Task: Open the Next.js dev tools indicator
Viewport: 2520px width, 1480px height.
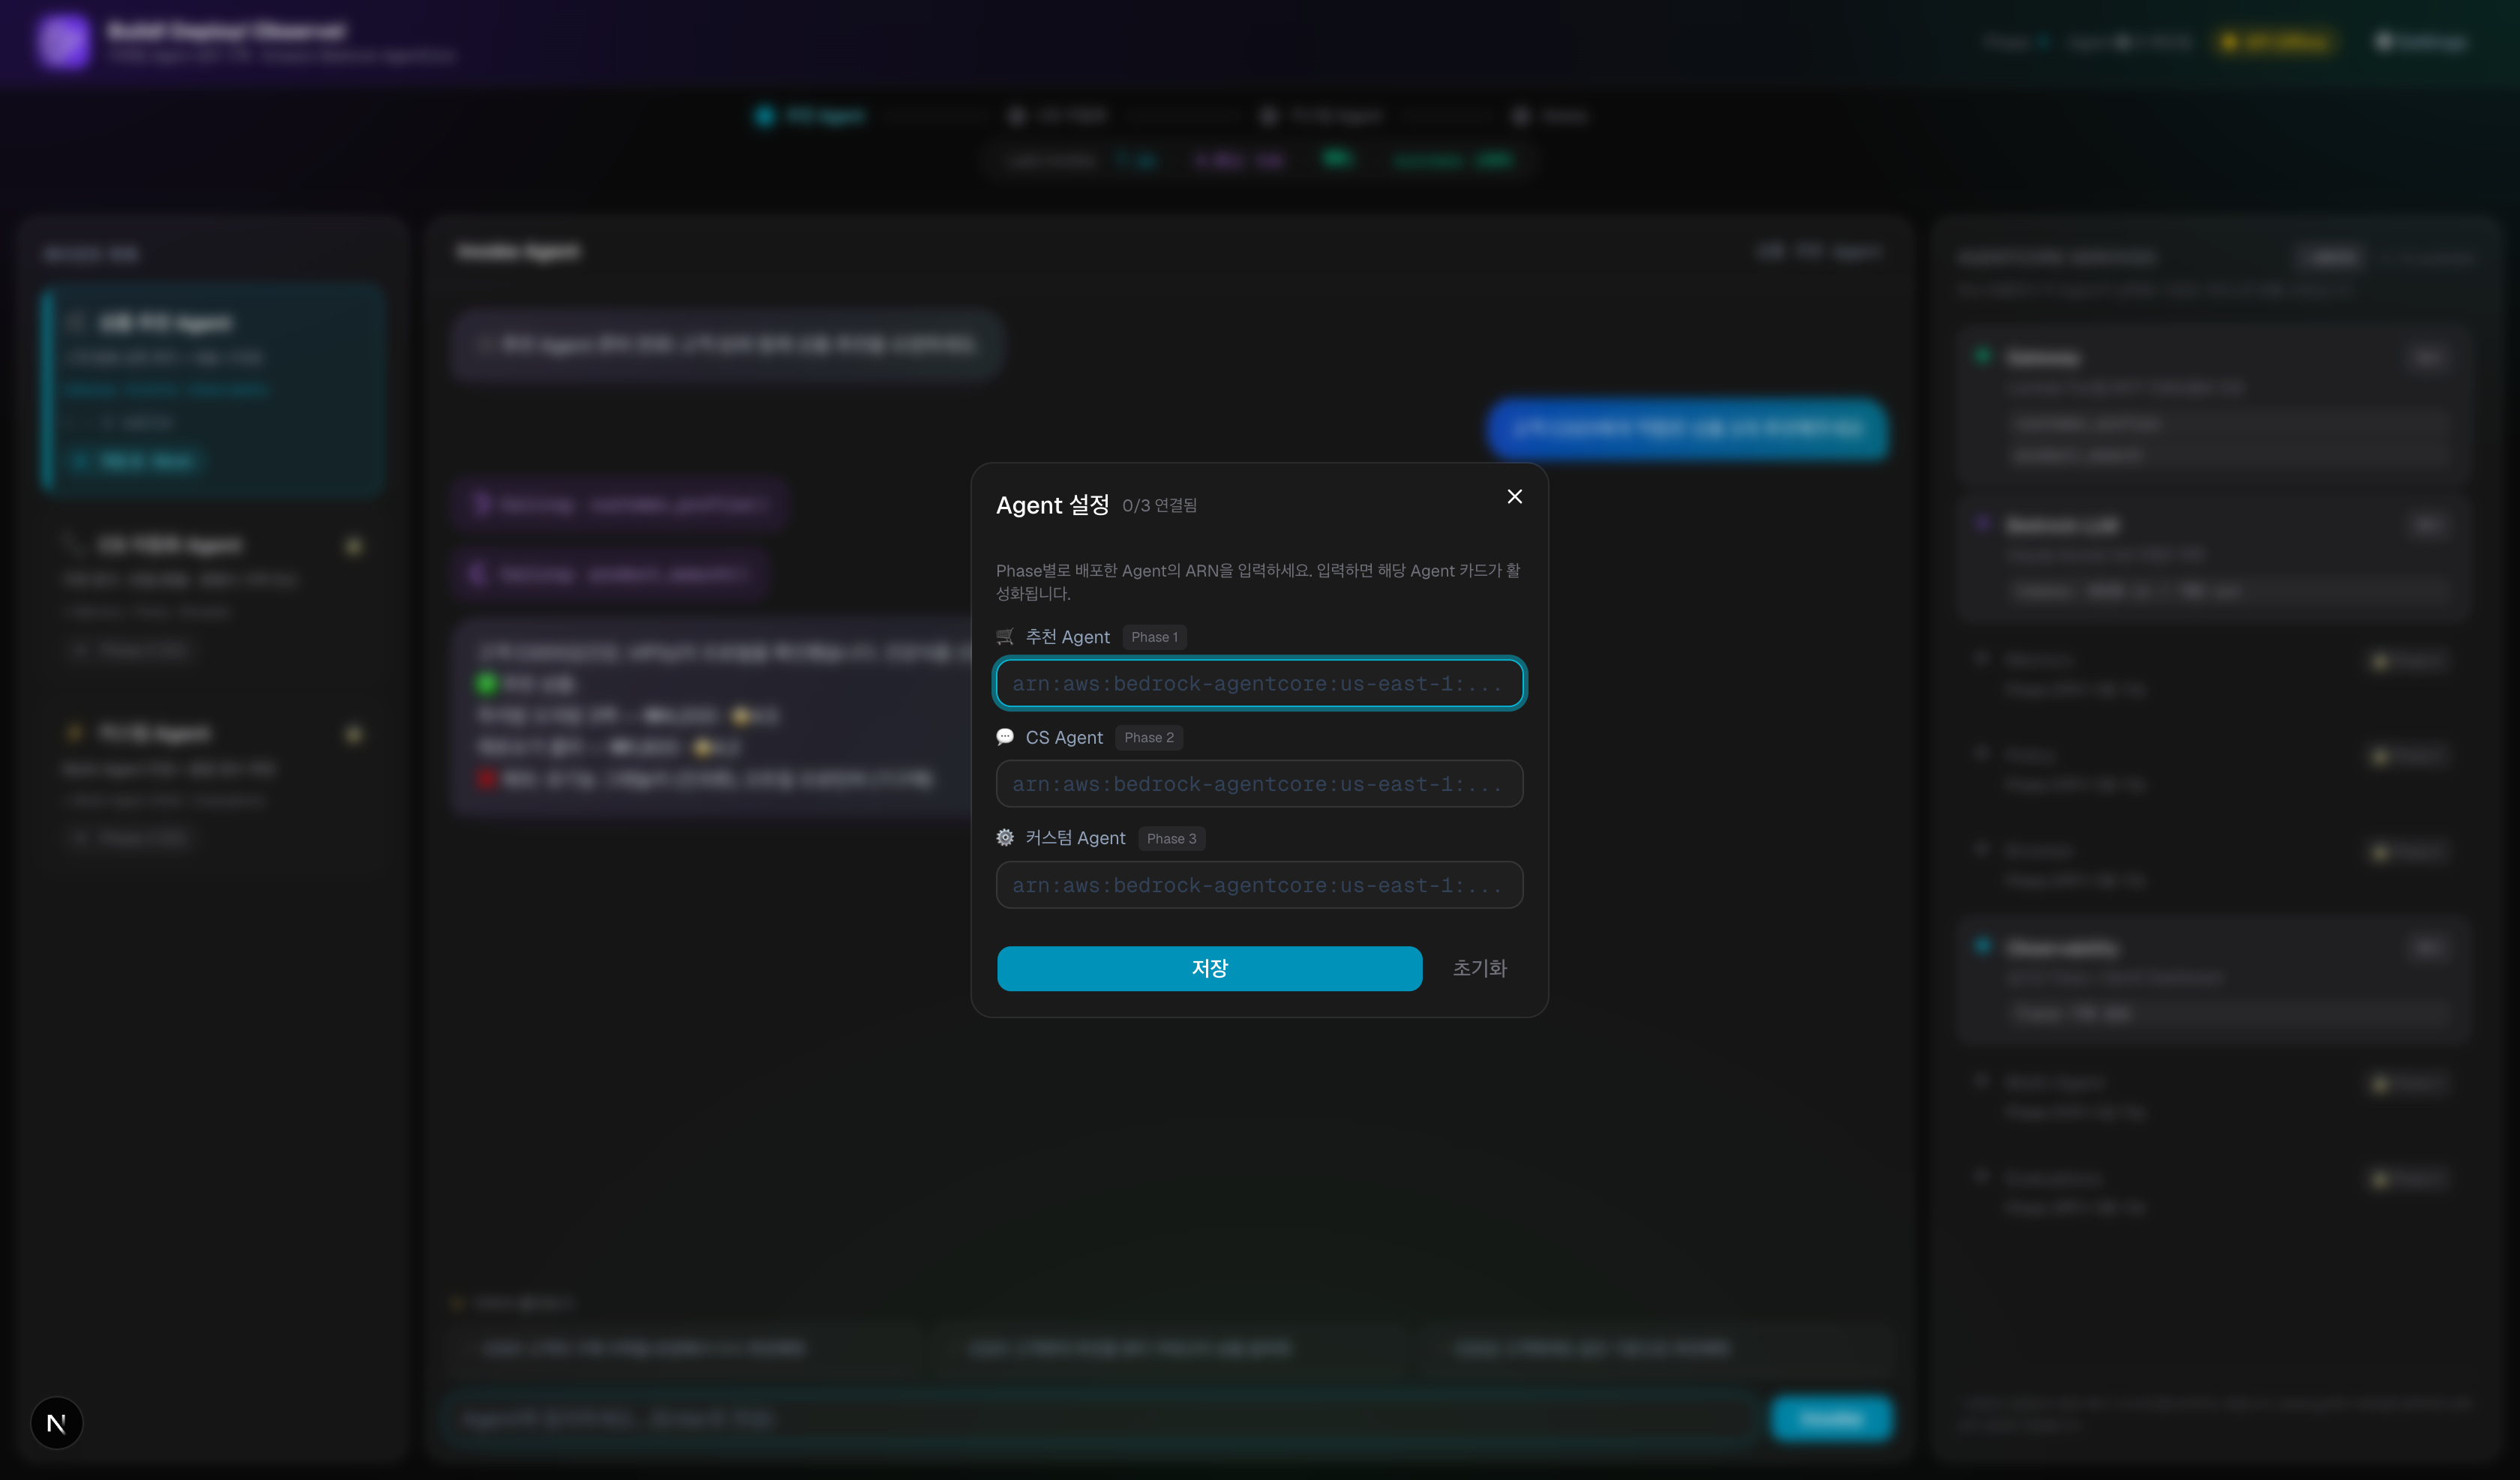Action: [x=56, y=1423]
